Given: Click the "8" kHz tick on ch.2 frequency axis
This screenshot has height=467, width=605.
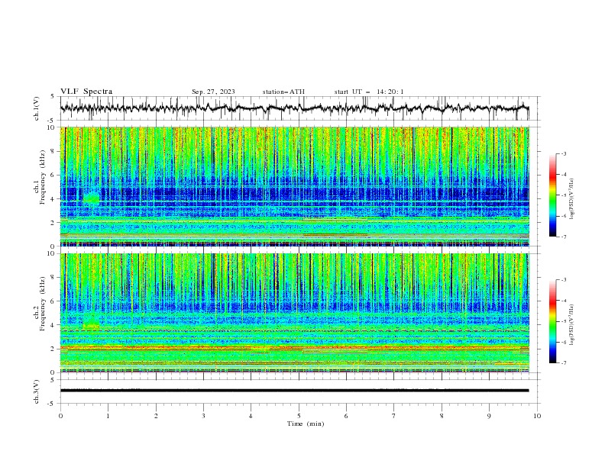Looking at the screenshot, I should pos(54,278).
